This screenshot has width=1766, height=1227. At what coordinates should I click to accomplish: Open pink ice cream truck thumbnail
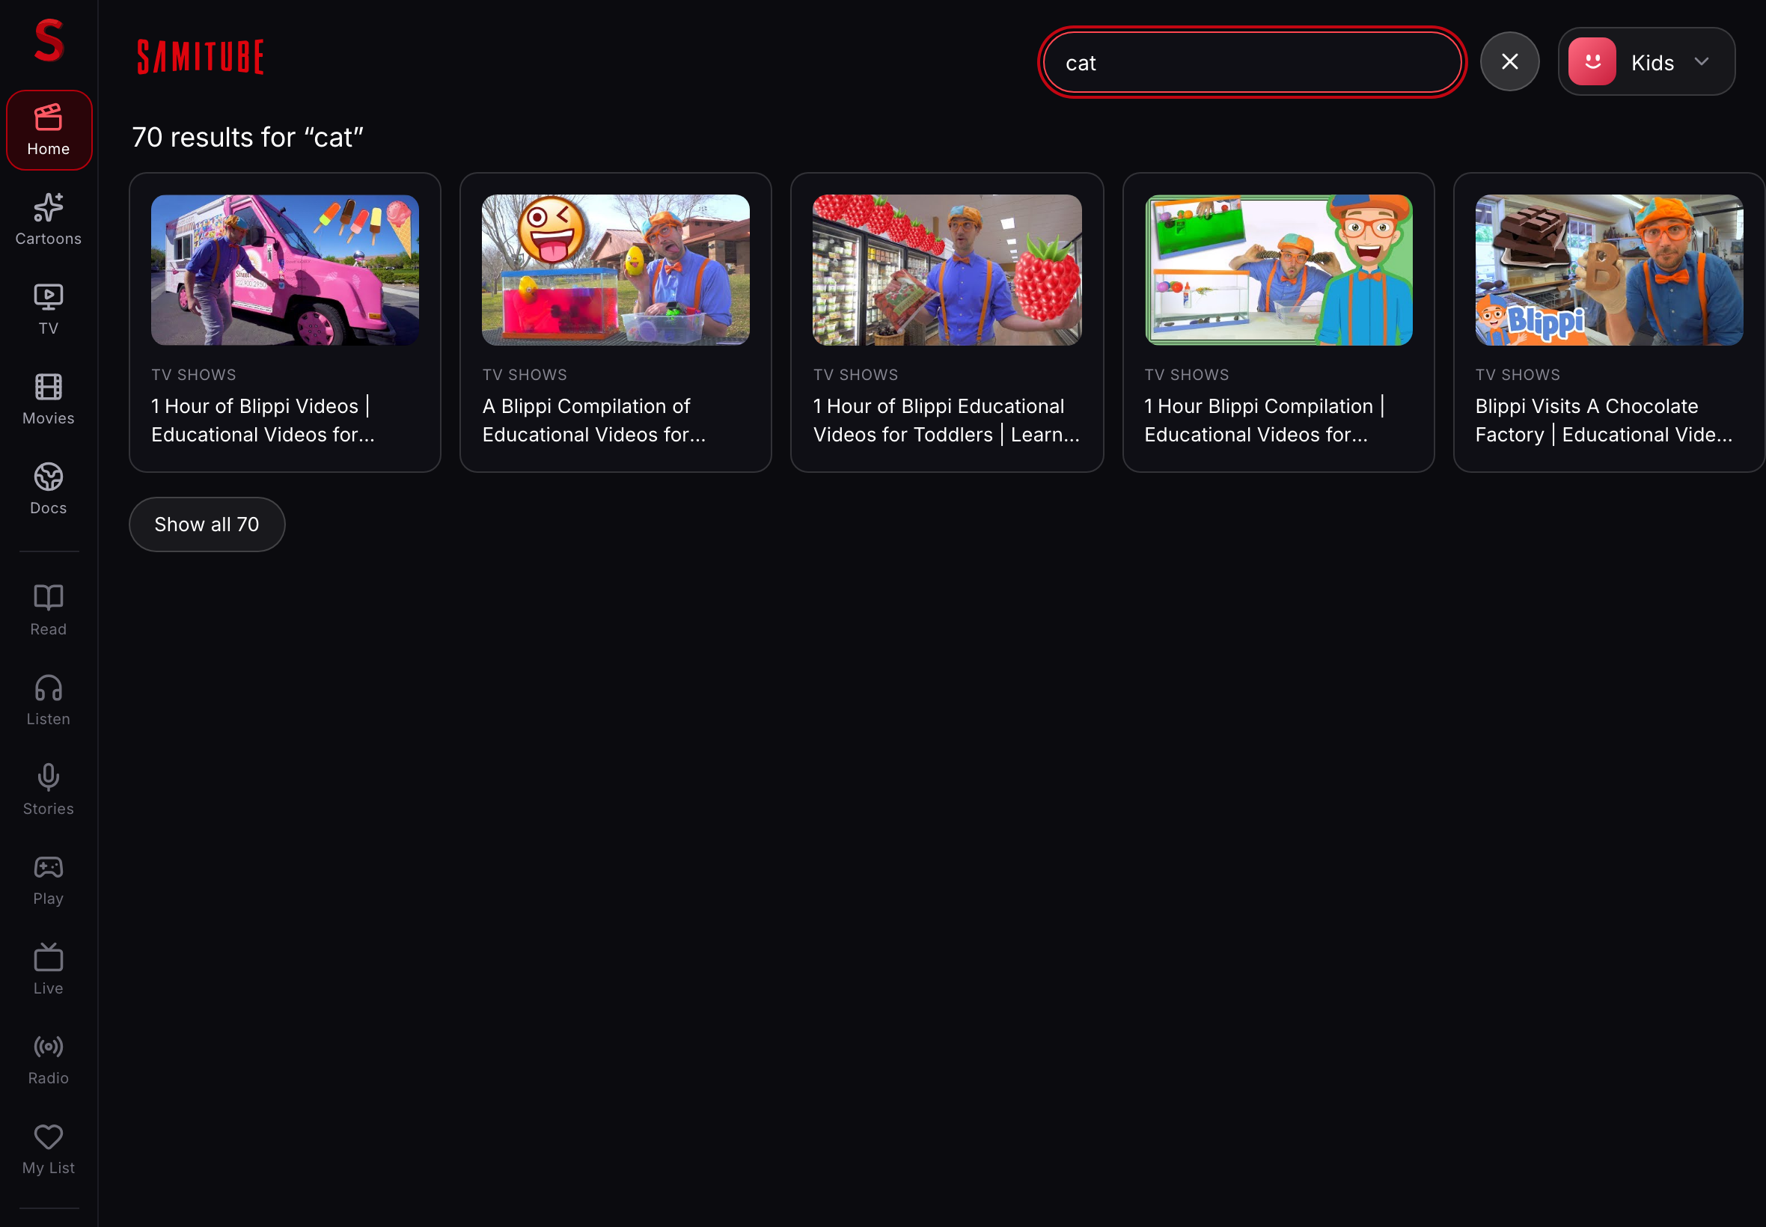tap(285, 270)
